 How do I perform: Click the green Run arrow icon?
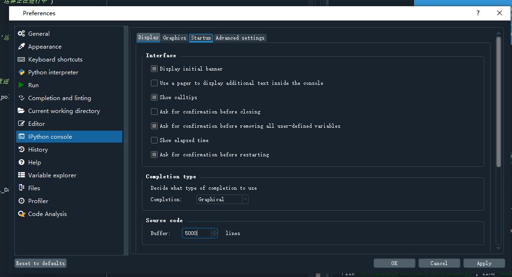click(21, 85)
